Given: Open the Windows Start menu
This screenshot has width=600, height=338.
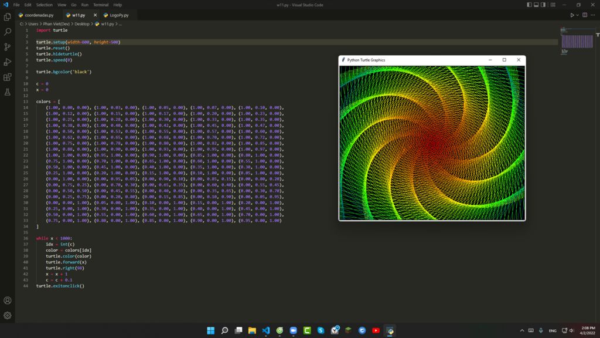Looking at the screenshot, I should point(211,330).
